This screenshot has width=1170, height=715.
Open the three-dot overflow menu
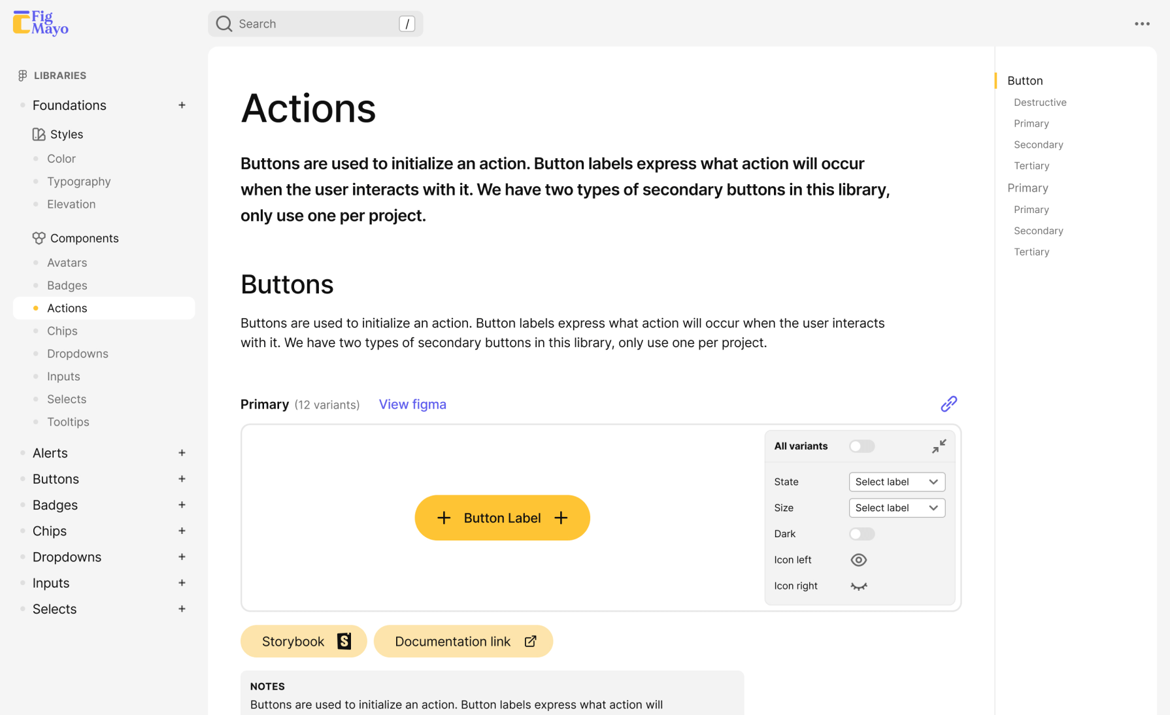pos(1142,24)
